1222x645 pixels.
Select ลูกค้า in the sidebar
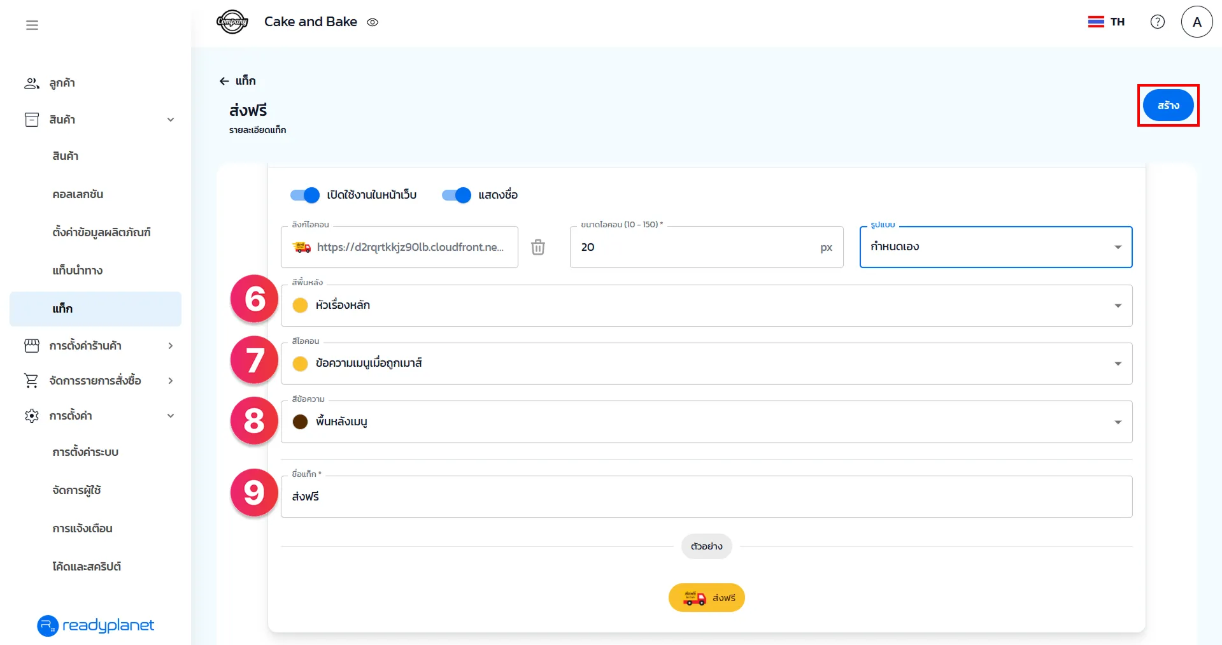62,83
